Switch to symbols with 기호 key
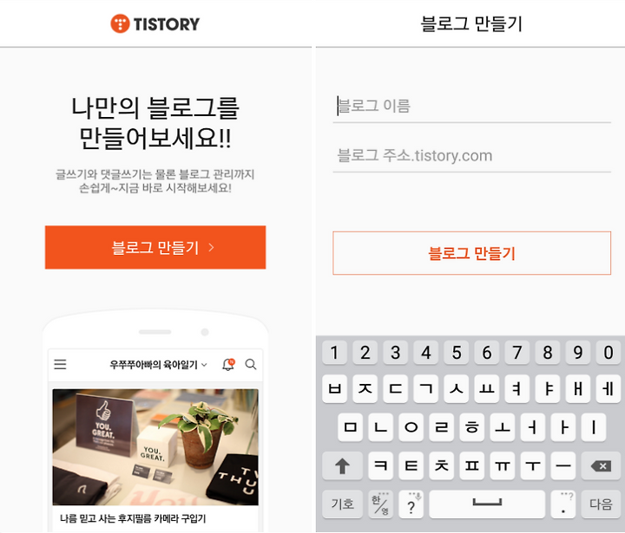The image size is (625, 533). (x=342, y=504)
